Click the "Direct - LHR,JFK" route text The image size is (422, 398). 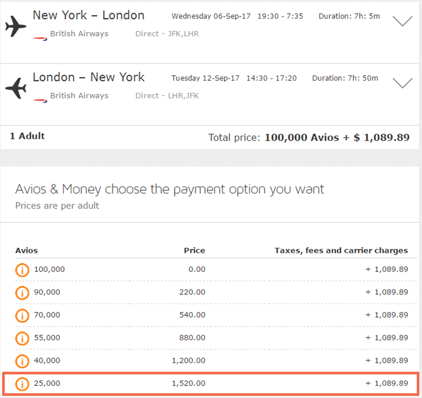tap(167, 96)
